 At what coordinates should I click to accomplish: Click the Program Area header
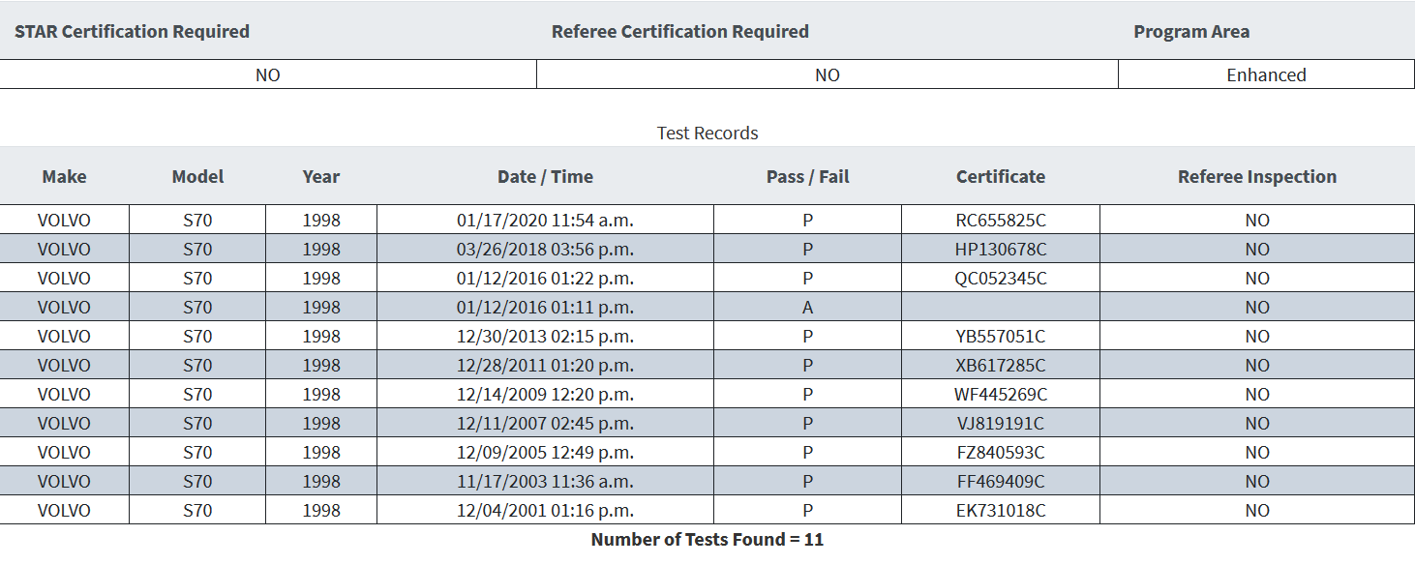1190,31
